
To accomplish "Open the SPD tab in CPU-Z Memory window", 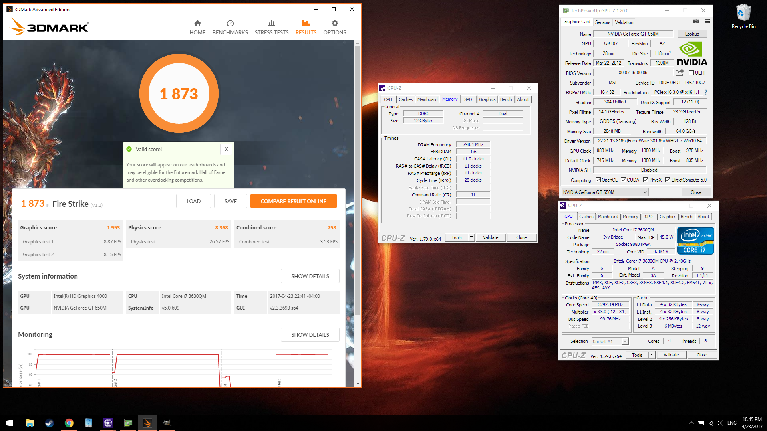I will [468, 99].
